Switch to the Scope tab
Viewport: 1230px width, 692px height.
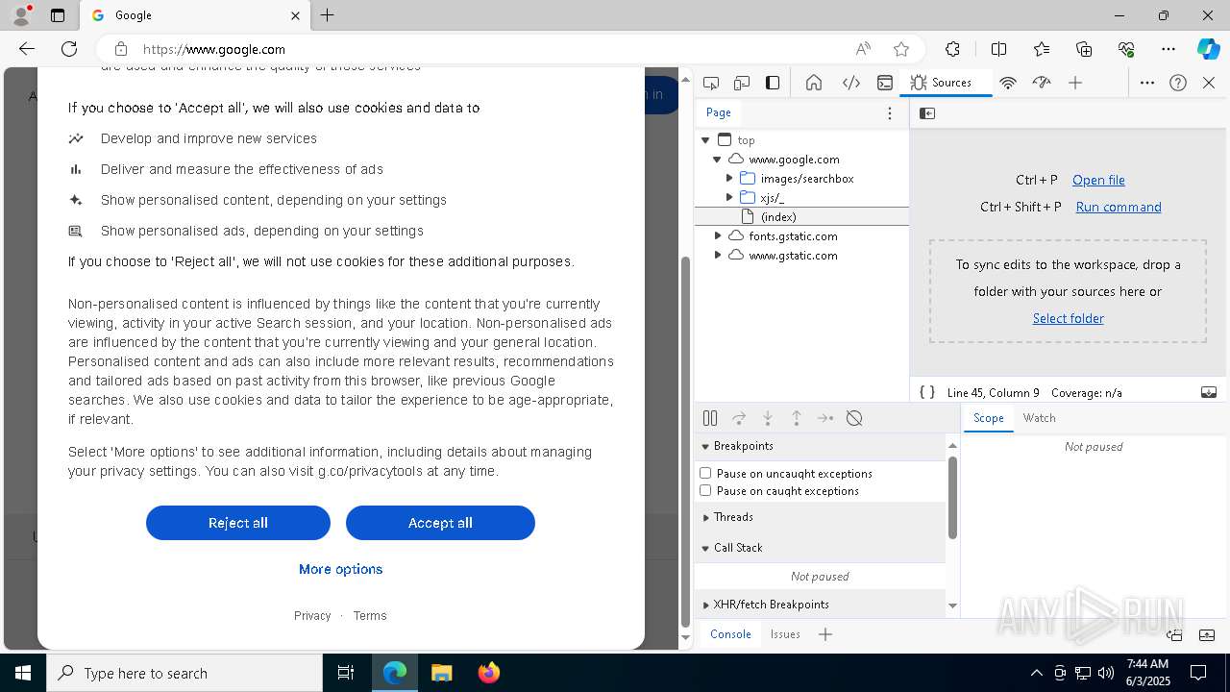click(x=988, y=418)
